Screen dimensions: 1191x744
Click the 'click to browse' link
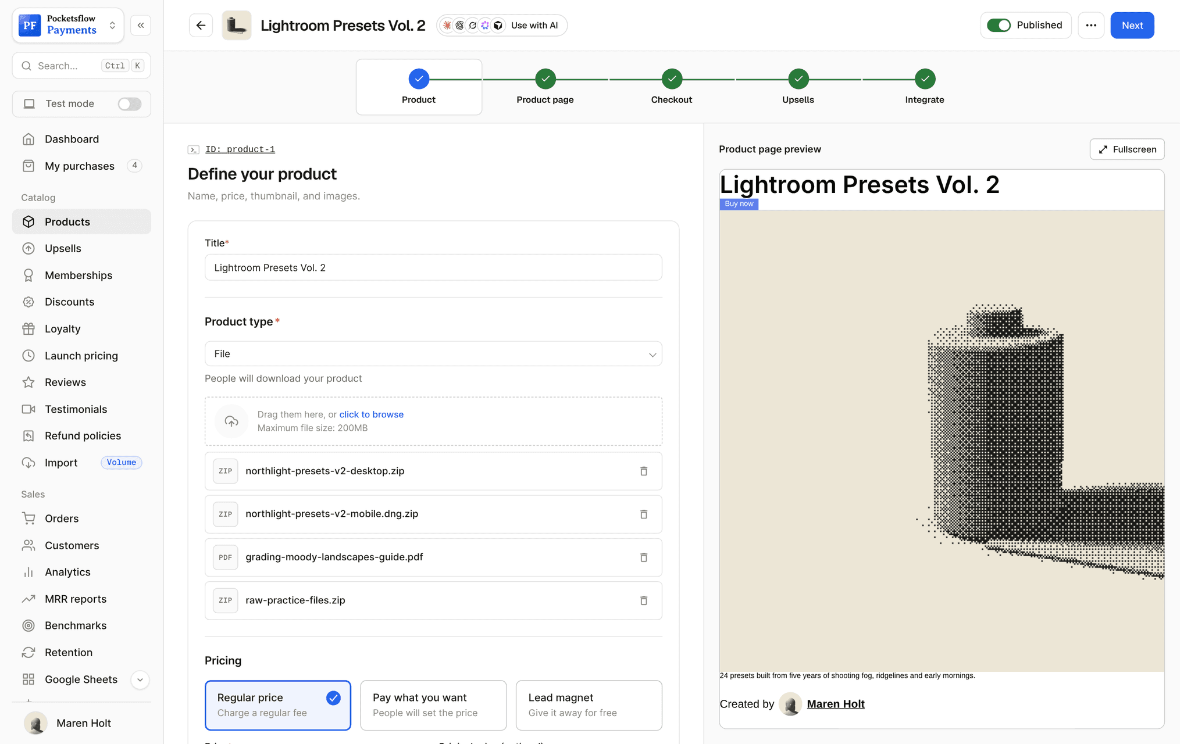pos(371,414)
